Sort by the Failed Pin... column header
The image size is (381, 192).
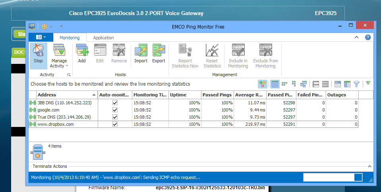[x=311, y=95]
